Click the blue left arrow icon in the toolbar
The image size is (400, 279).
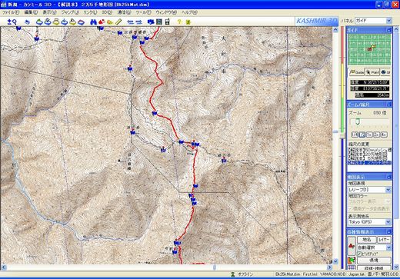pyautogui.click(x=131, y=22)
